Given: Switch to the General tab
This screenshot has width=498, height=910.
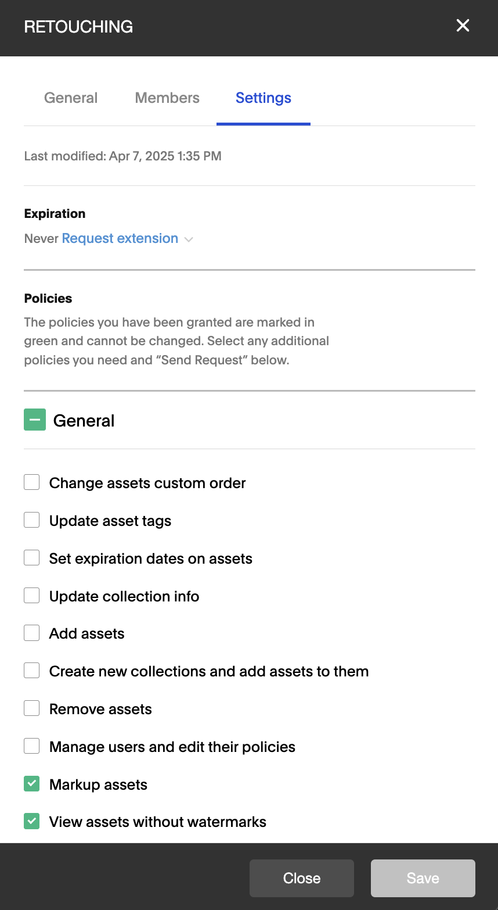Looking at the screenshot, I should [x=71, y=98].
